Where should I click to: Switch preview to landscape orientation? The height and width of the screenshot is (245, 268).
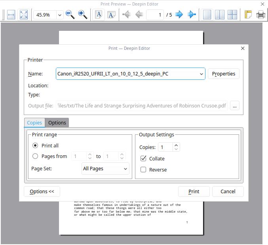[112, 15]
